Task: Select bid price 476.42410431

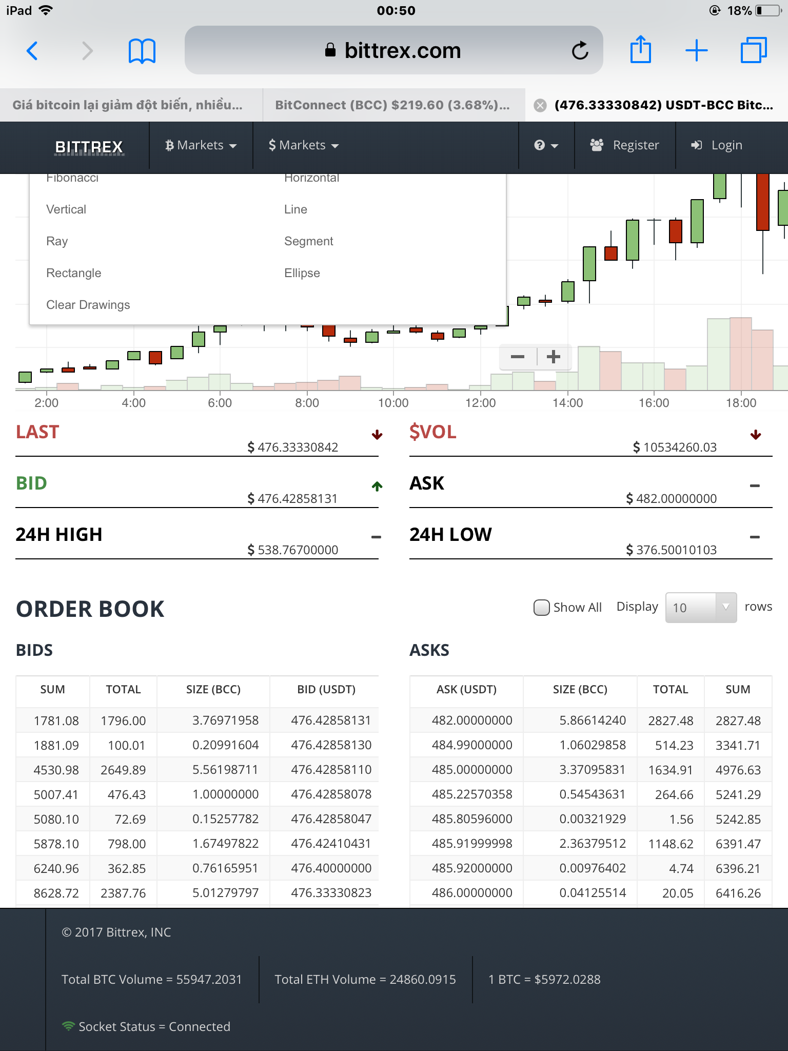Action: coord(331,844)
